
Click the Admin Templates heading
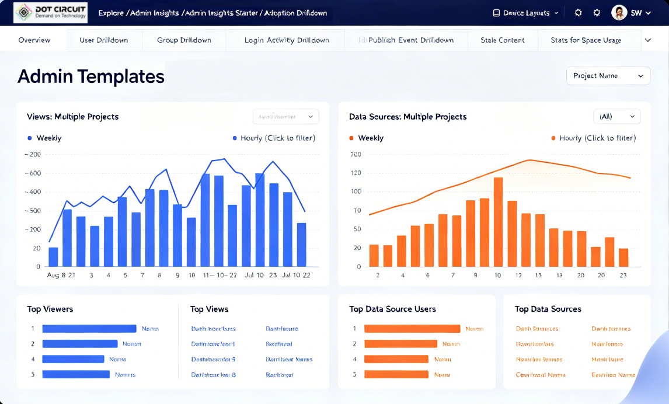(x=91, y=77)
